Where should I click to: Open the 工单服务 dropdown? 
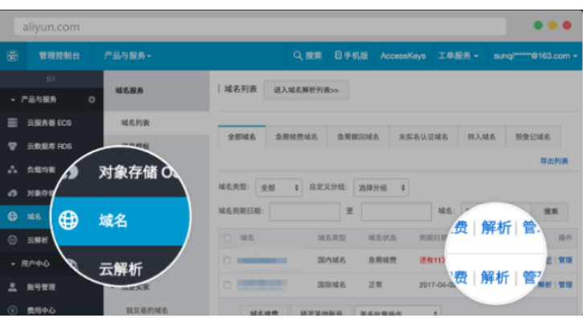coord(458,55)
